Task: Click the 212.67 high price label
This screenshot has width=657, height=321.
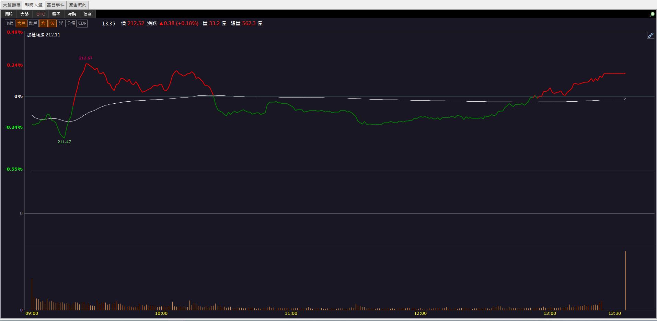Action: click(86, 58)
